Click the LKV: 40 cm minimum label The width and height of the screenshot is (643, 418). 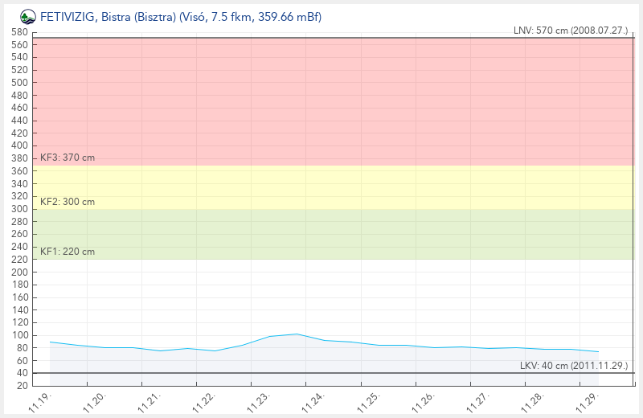[573, 366]
